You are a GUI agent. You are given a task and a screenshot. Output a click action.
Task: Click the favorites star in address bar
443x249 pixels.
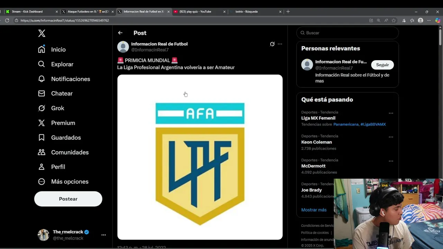394,20
